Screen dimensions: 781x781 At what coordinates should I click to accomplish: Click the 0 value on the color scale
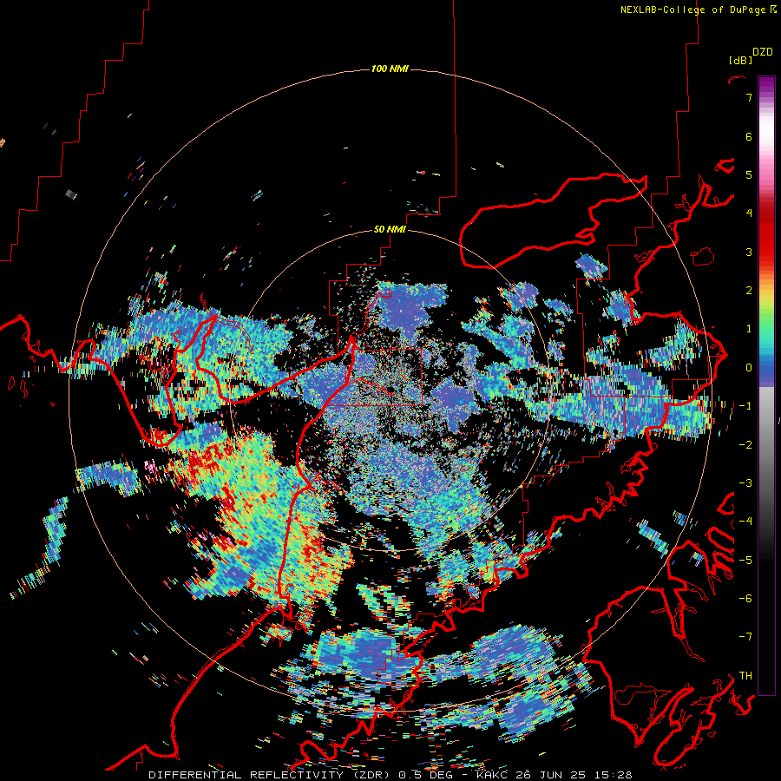[749, 368]
